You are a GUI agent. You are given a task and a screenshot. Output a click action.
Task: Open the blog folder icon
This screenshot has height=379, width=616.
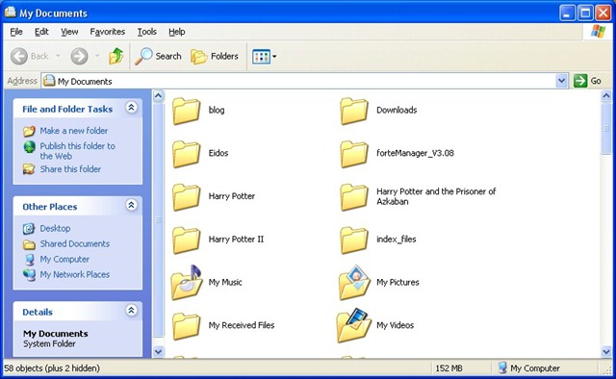(x=186, y=111)
